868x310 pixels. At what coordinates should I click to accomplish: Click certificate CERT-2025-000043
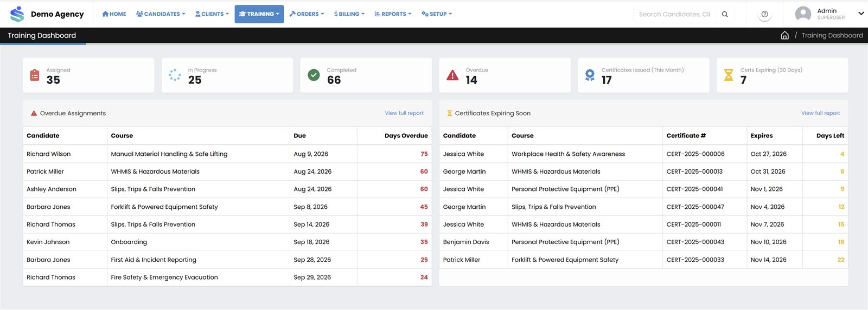695,242
